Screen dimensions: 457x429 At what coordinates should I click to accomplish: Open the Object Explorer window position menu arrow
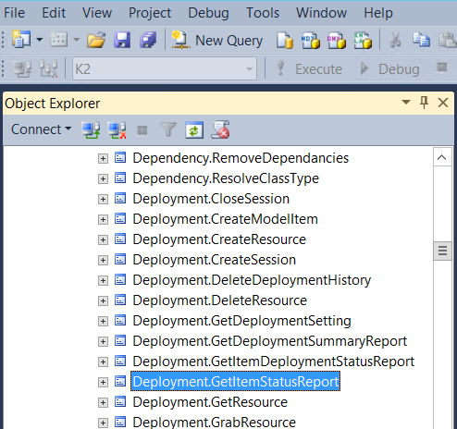406,102
